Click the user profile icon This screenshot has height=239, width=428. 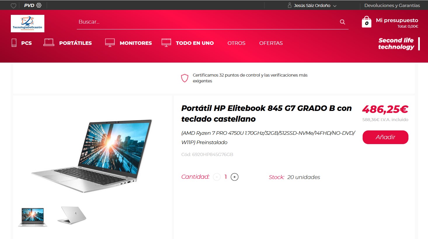pos(290,5)
